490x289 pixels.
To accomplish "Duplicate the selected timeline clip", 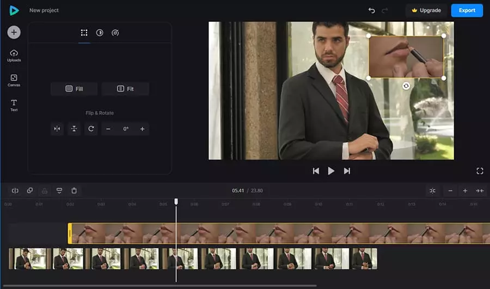I will tap(30, 190).
